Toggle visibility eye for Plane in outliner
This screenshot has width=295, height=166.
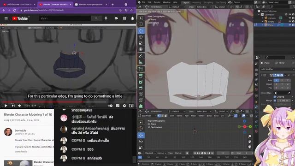tap(290, 25)
